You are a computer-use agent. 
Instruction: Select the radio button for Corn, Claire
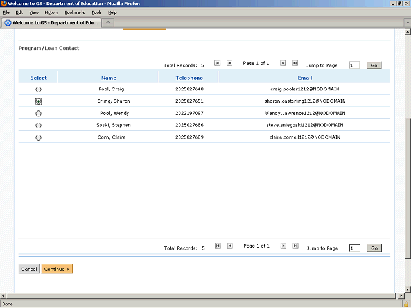pos(39,138)
